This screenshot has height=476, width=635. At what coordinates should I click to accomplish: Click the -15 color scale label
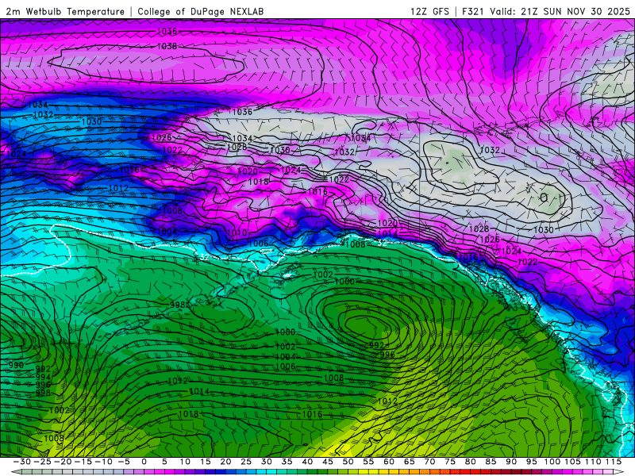pyautogui.click(x=83, y=462)
